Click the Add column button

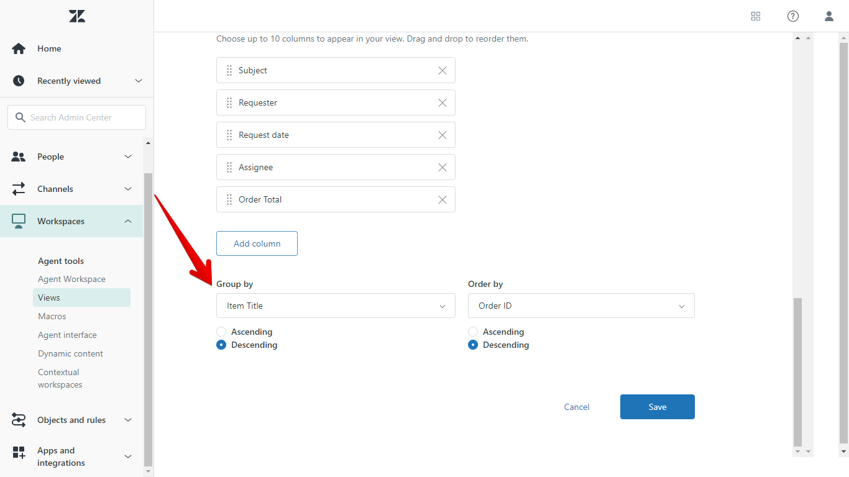pyautogui.click(x=257, y=243)
